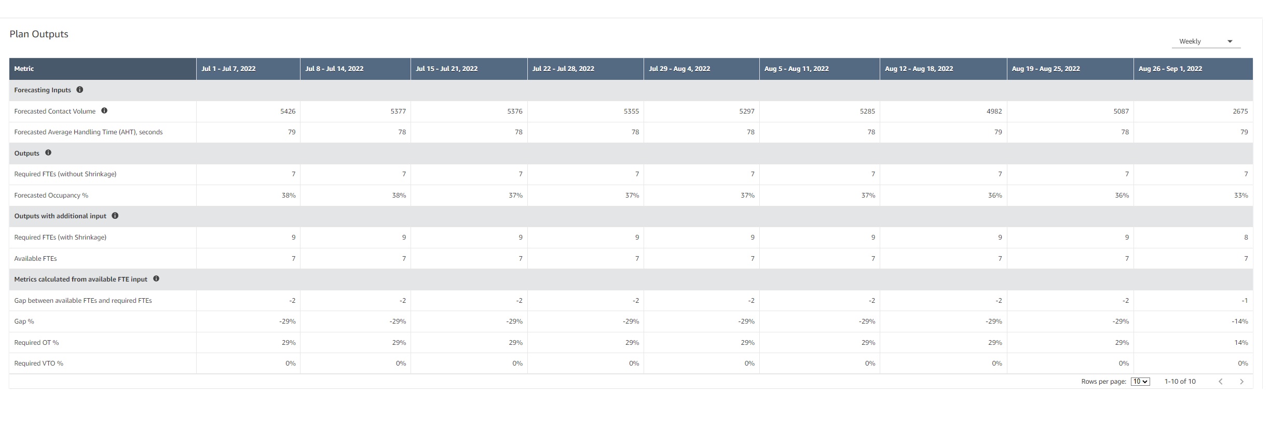Click the dropdown caret beside Weekly
Image resolution: width=1270 pixels, height=448 pixels.
pyautogui.click(x=1229, y=40)
